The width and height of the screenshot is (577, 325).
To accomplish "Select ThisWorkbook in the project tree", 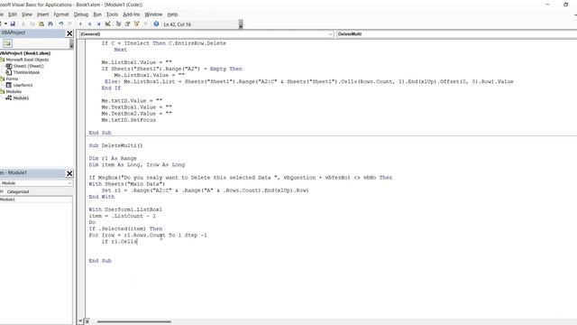I will pyautogui.click(x=26, y=72).
